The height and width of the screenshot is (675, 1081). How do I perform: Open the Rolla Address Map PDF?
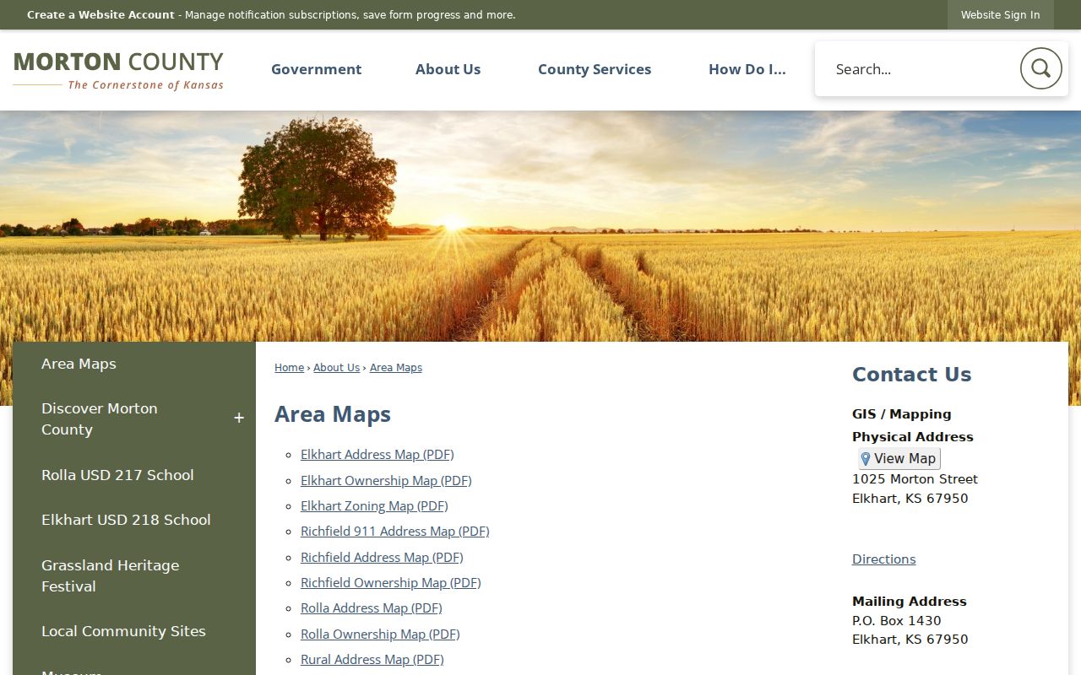(371, 608)
